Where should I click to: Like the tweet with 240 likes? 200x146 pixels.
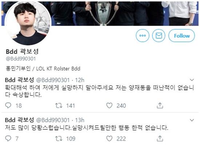[109, 106]
